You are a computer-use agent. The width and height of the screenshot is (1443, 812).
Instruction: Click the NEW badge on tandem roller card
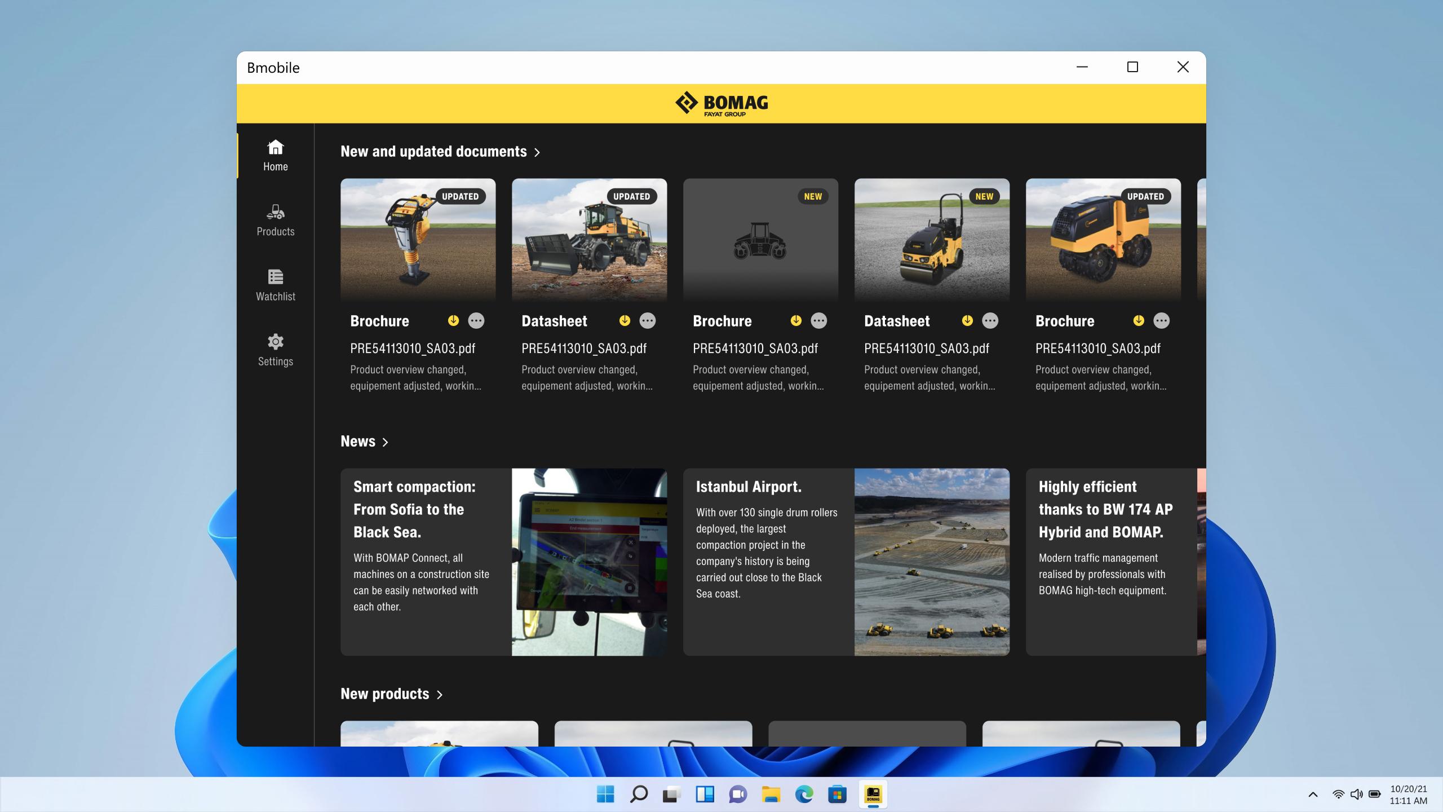[984, 196]
